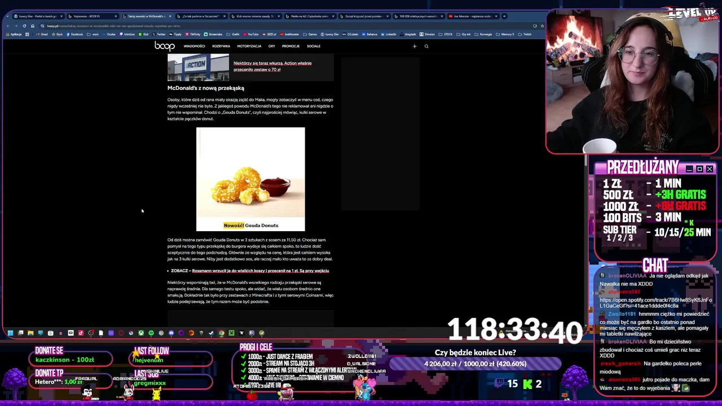The image size is (722, 406).
Task: Open the STOCK bookmarks folder
Action: coord(446,34)
